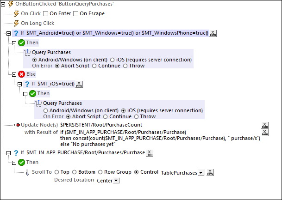This screenshot has width=282, height=200.
Task: Select Scroll To Top radio button
Action: click(x=56, y=172)
